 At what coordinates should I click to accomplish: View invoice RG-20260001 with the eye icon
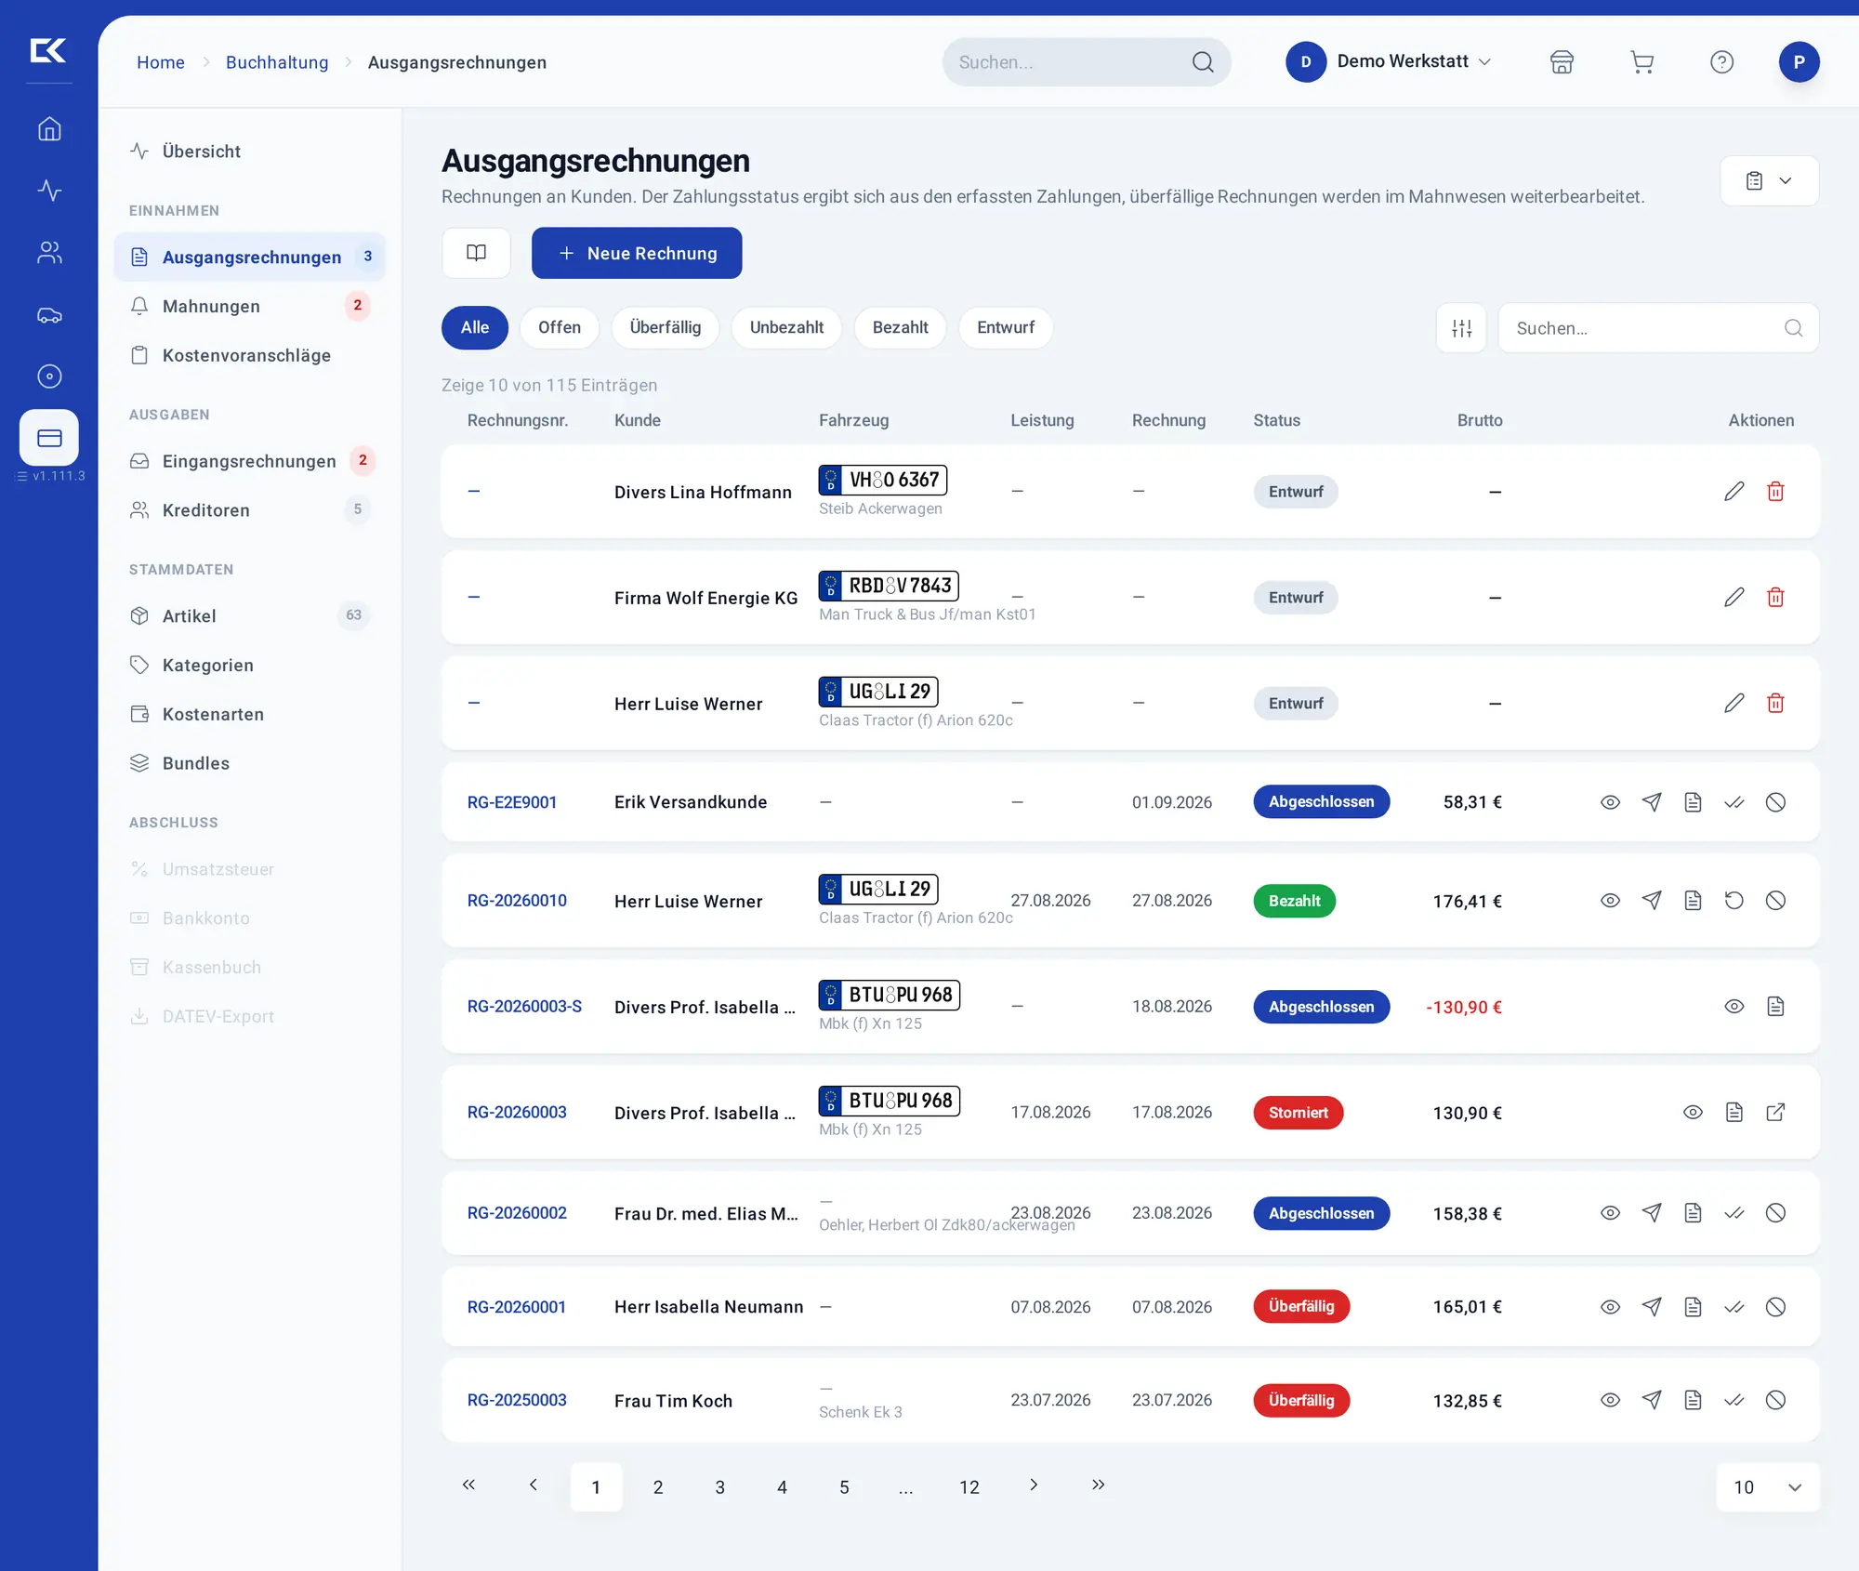click(x=1610, y=1306)
